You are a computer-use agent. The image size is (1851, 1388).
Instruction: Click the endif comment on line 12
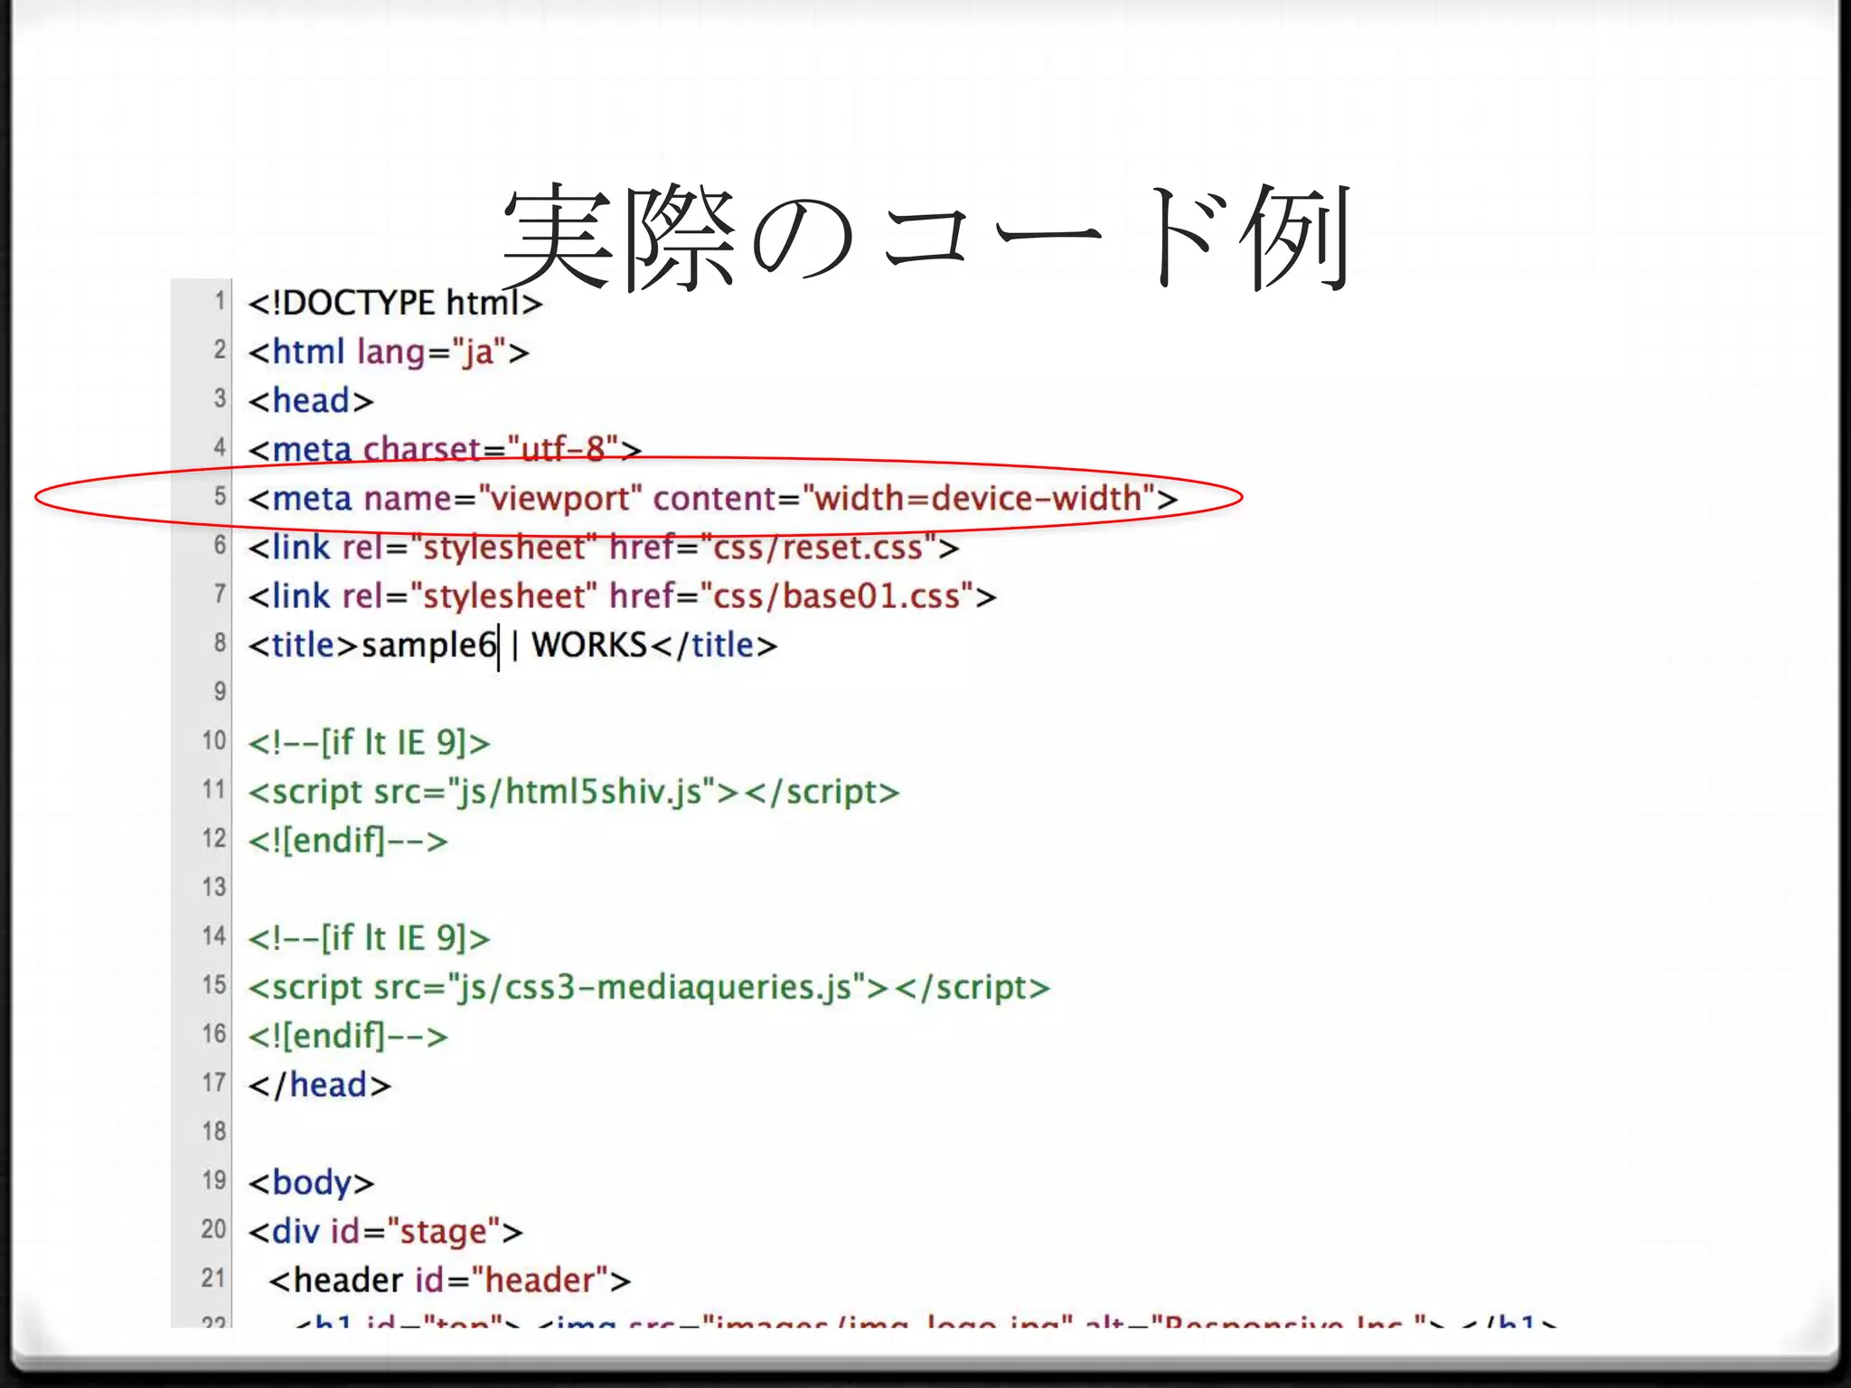348,840
